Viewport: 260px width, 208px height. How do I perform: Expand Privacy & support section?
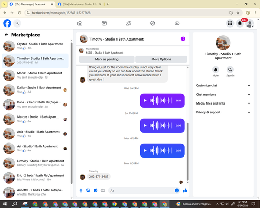(223, 112)
